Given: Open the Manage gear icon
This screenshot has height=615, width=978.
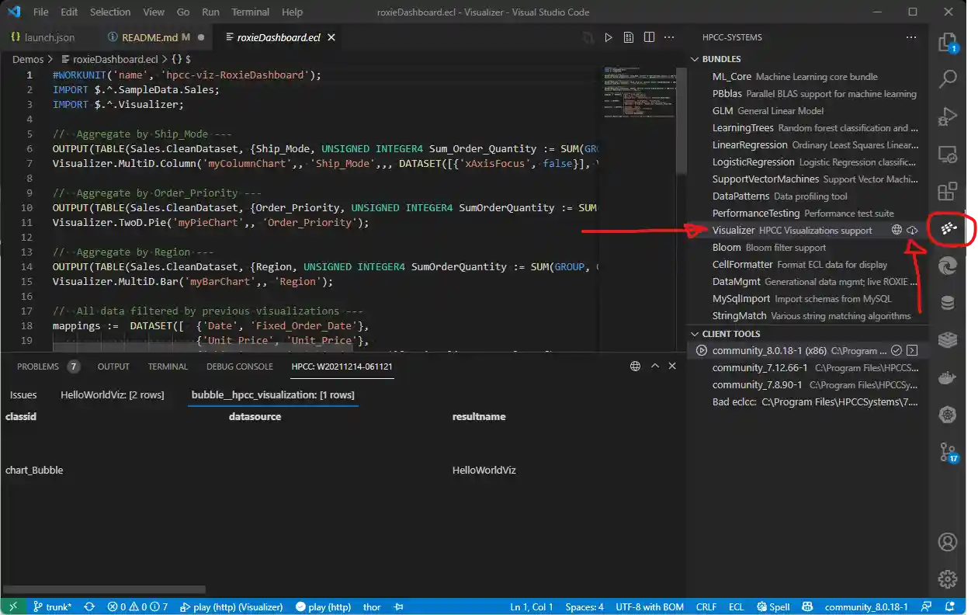Looking at the screenshot, I should click(x=947, y=579).
